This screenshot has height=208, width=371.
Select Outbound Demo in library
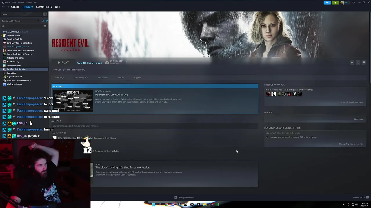[x=14, y=65]
